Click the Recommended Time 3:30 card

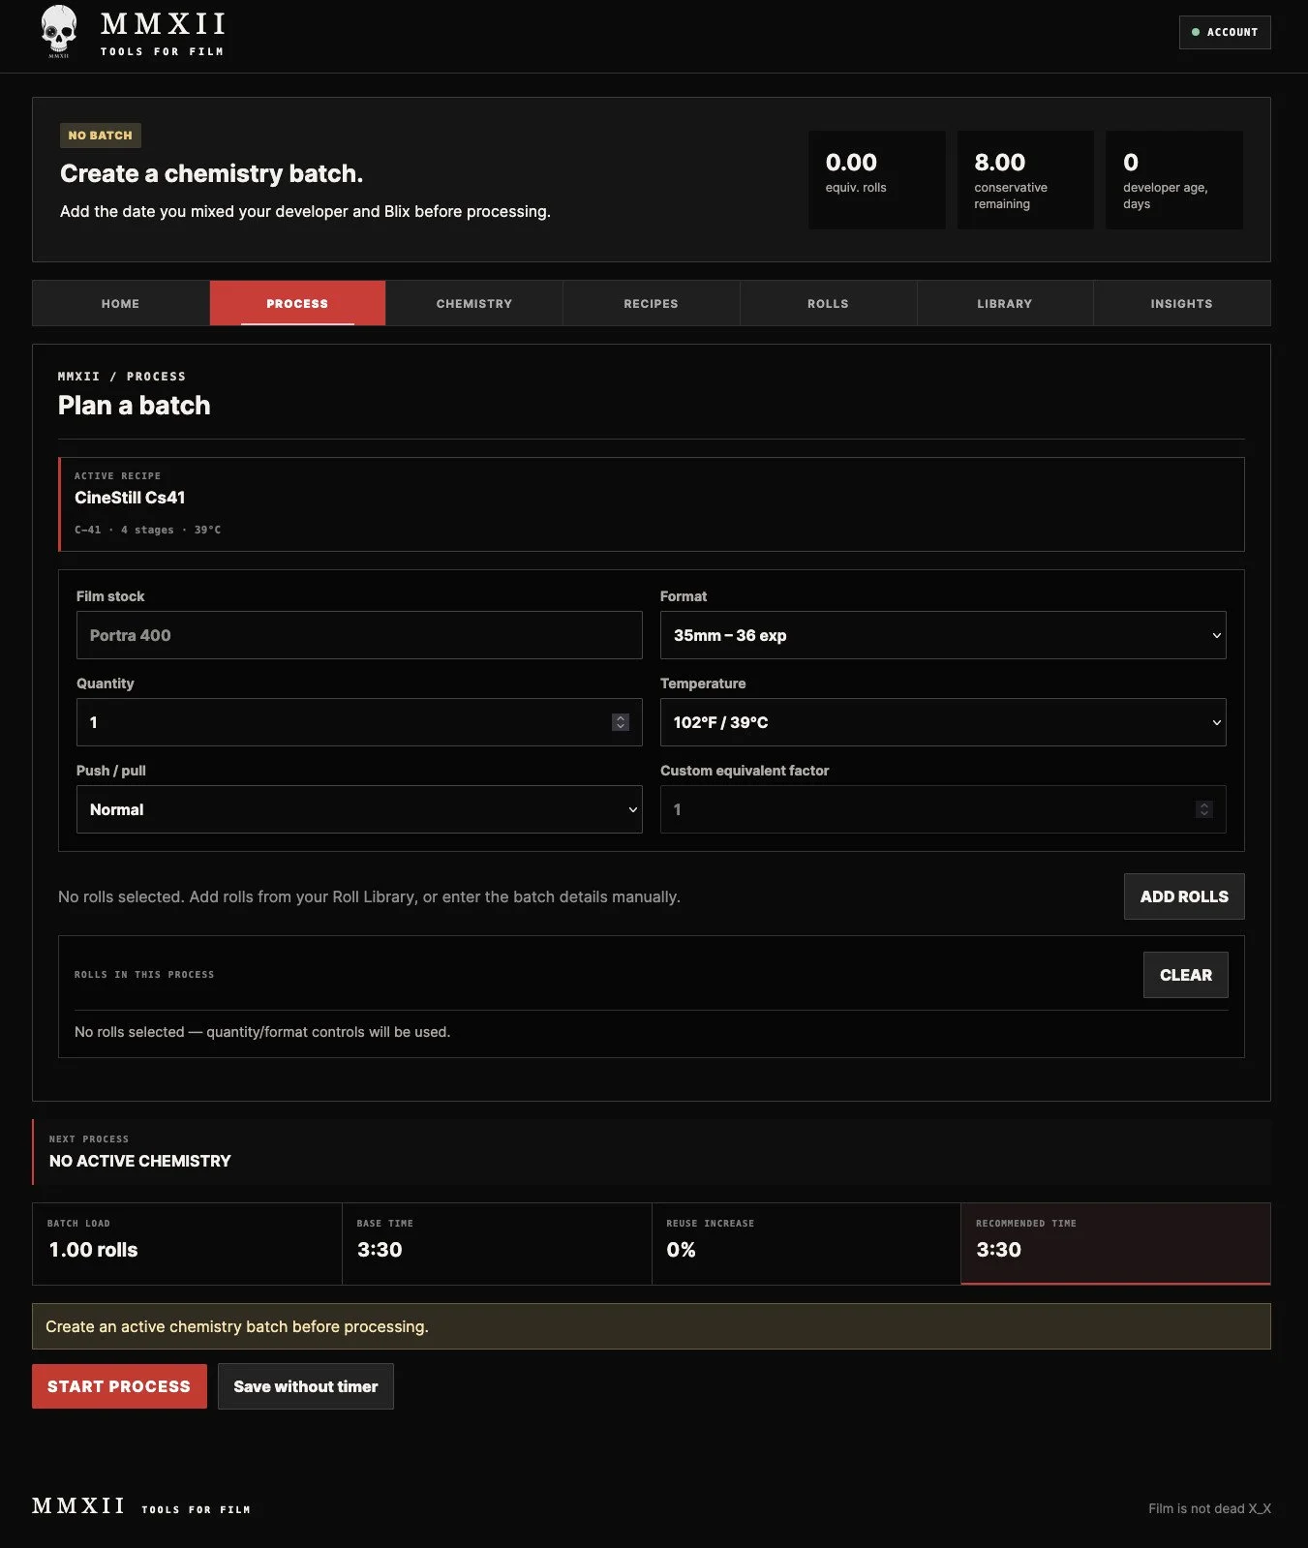1115,1244
